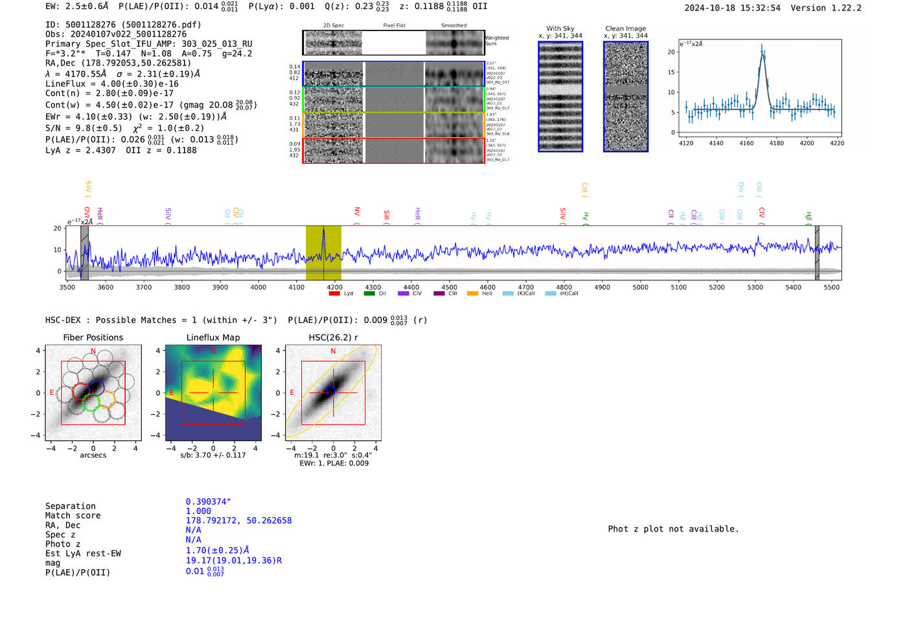Click the hatched gray band near 5460 Å
907x617 pixels.
816,252
